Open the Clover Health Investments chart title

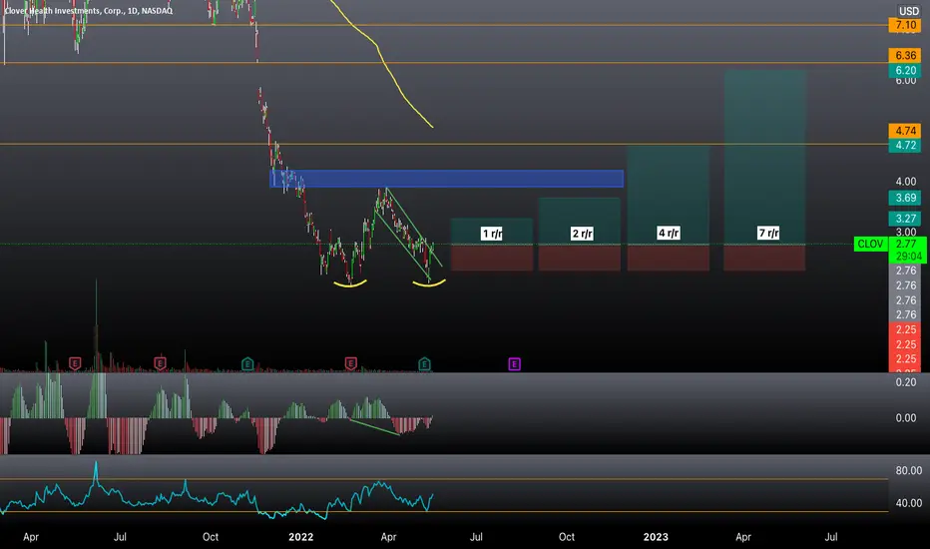coord(89,11)
